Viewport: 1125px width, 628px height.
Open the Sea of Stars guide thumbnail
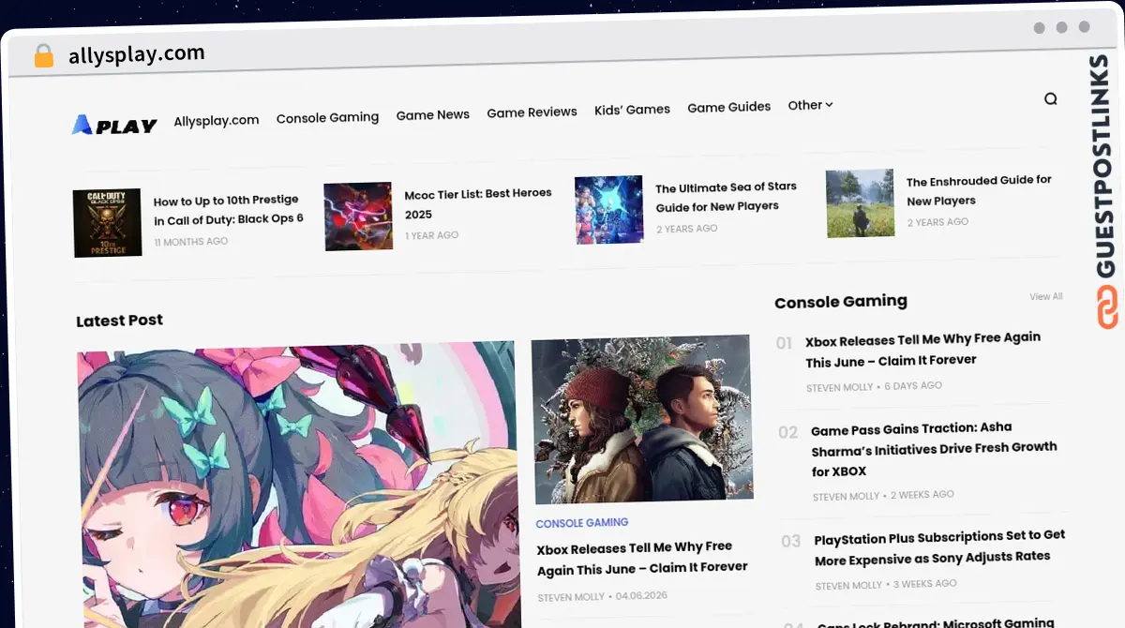[x=609, y=209]
